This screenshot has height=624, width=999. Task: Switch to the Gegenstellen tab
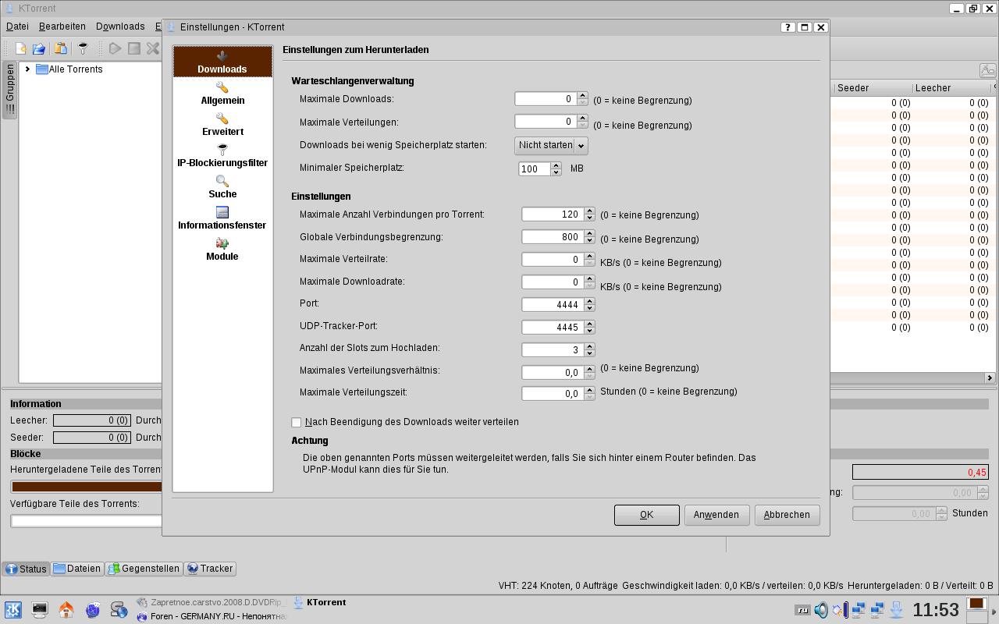pos(144,569)
